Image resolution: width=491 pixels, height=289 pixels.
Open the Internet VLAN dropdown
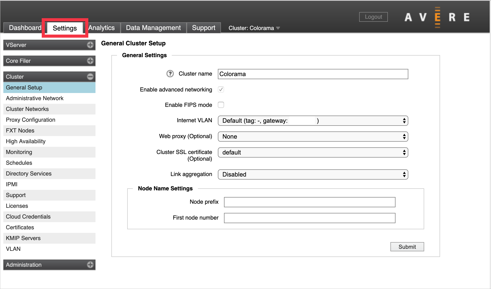(313, 121)
